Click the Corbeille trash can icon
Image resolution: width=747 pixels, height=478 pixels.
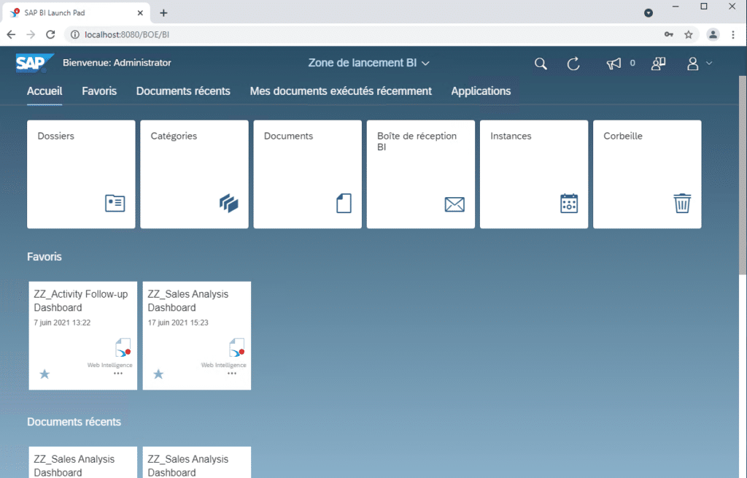click(x=682, y=204)
